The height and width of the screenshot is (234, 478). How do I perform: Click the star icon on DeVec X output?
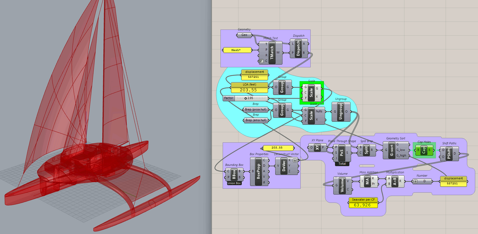pyautogui.click(x=295, y=160)
